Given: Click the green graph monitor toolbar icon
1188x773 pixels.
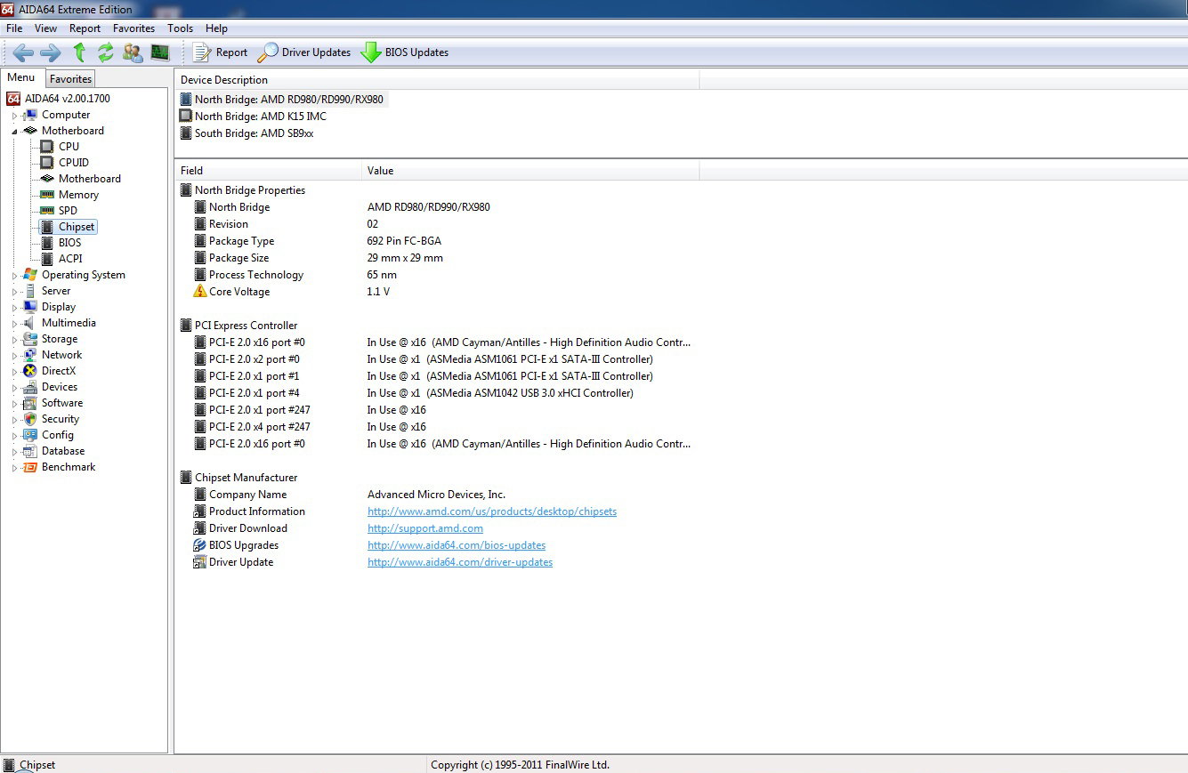Looking at the screenshot, I should click(160, 52).
